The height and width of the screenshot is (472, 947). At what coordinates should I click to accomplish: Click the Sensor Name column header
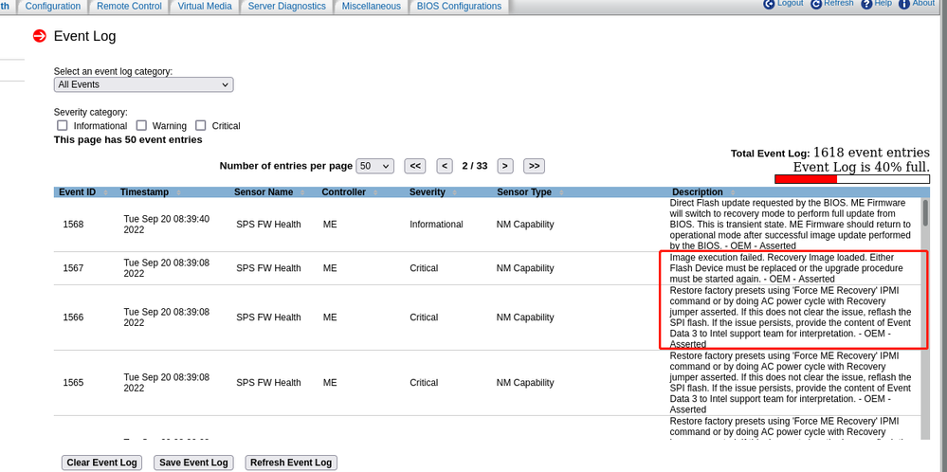pos(264,192)
